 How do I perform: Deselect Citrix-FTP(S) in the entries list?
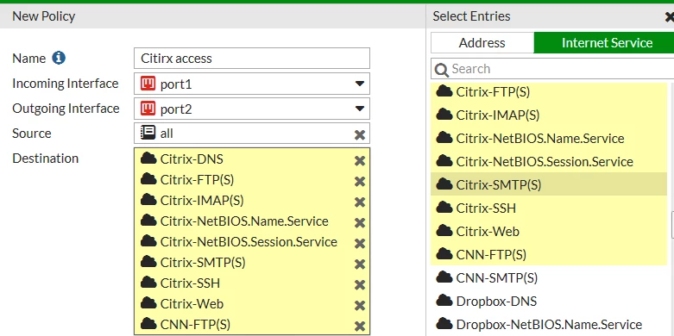[x=549, y=92]
